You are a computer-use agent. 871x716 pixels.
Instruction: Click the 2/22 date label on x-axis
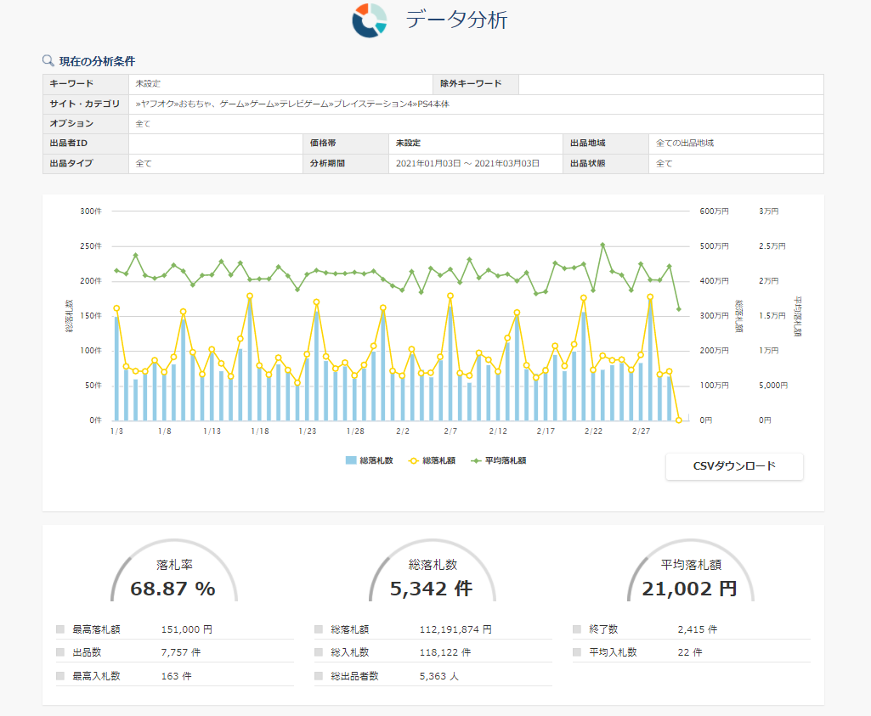[593, 431]
